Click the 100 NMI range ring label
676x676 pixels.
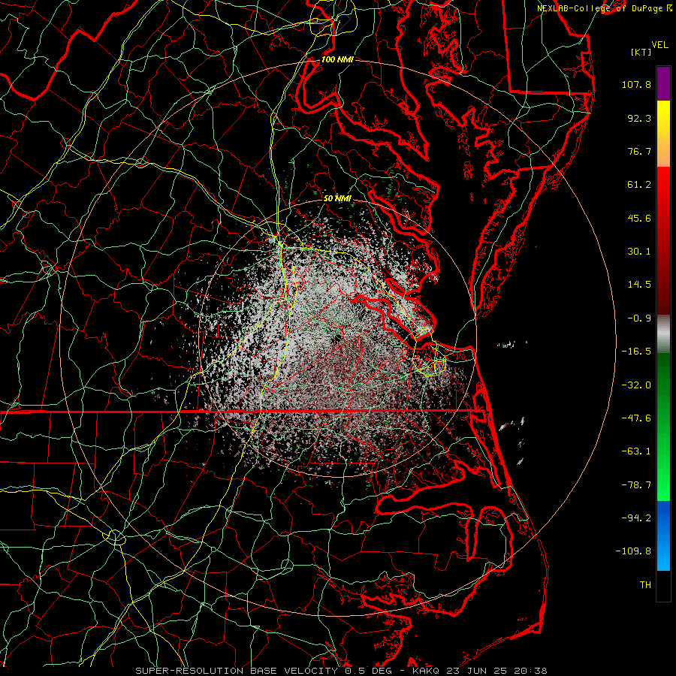pos(337,59)
